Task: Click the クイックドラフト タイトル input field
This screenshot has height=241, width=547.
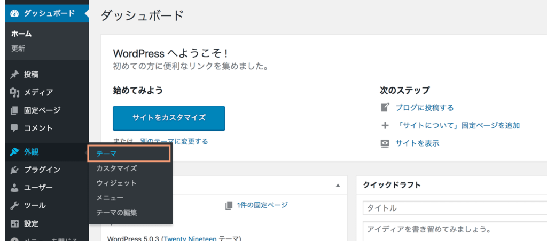Action: 455,208
